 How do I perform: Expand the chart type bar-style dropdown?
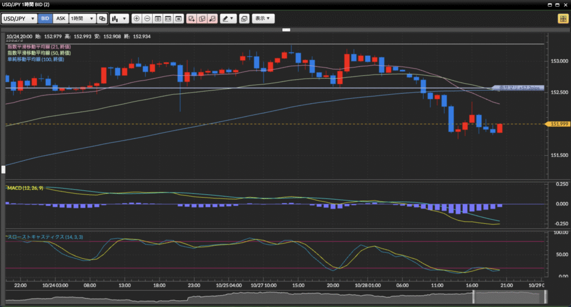(x=119, y=18)
